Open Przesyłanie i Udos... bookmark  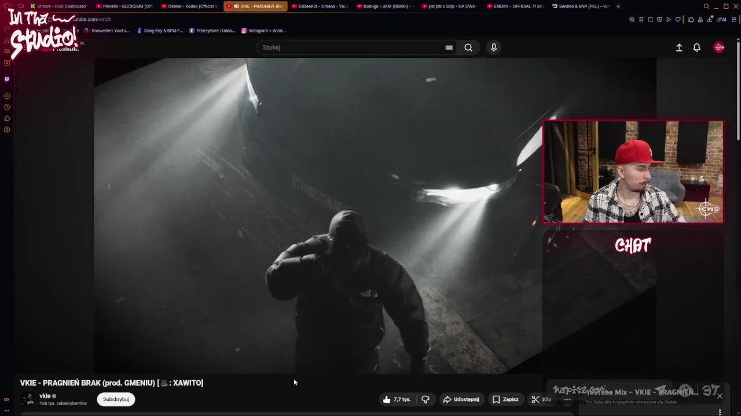(212, 31)
